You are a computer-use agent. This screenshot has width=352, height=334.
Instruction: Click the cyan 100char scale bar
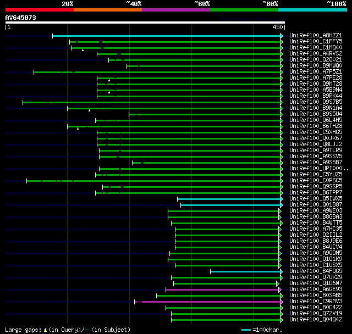tap(246, 330)
